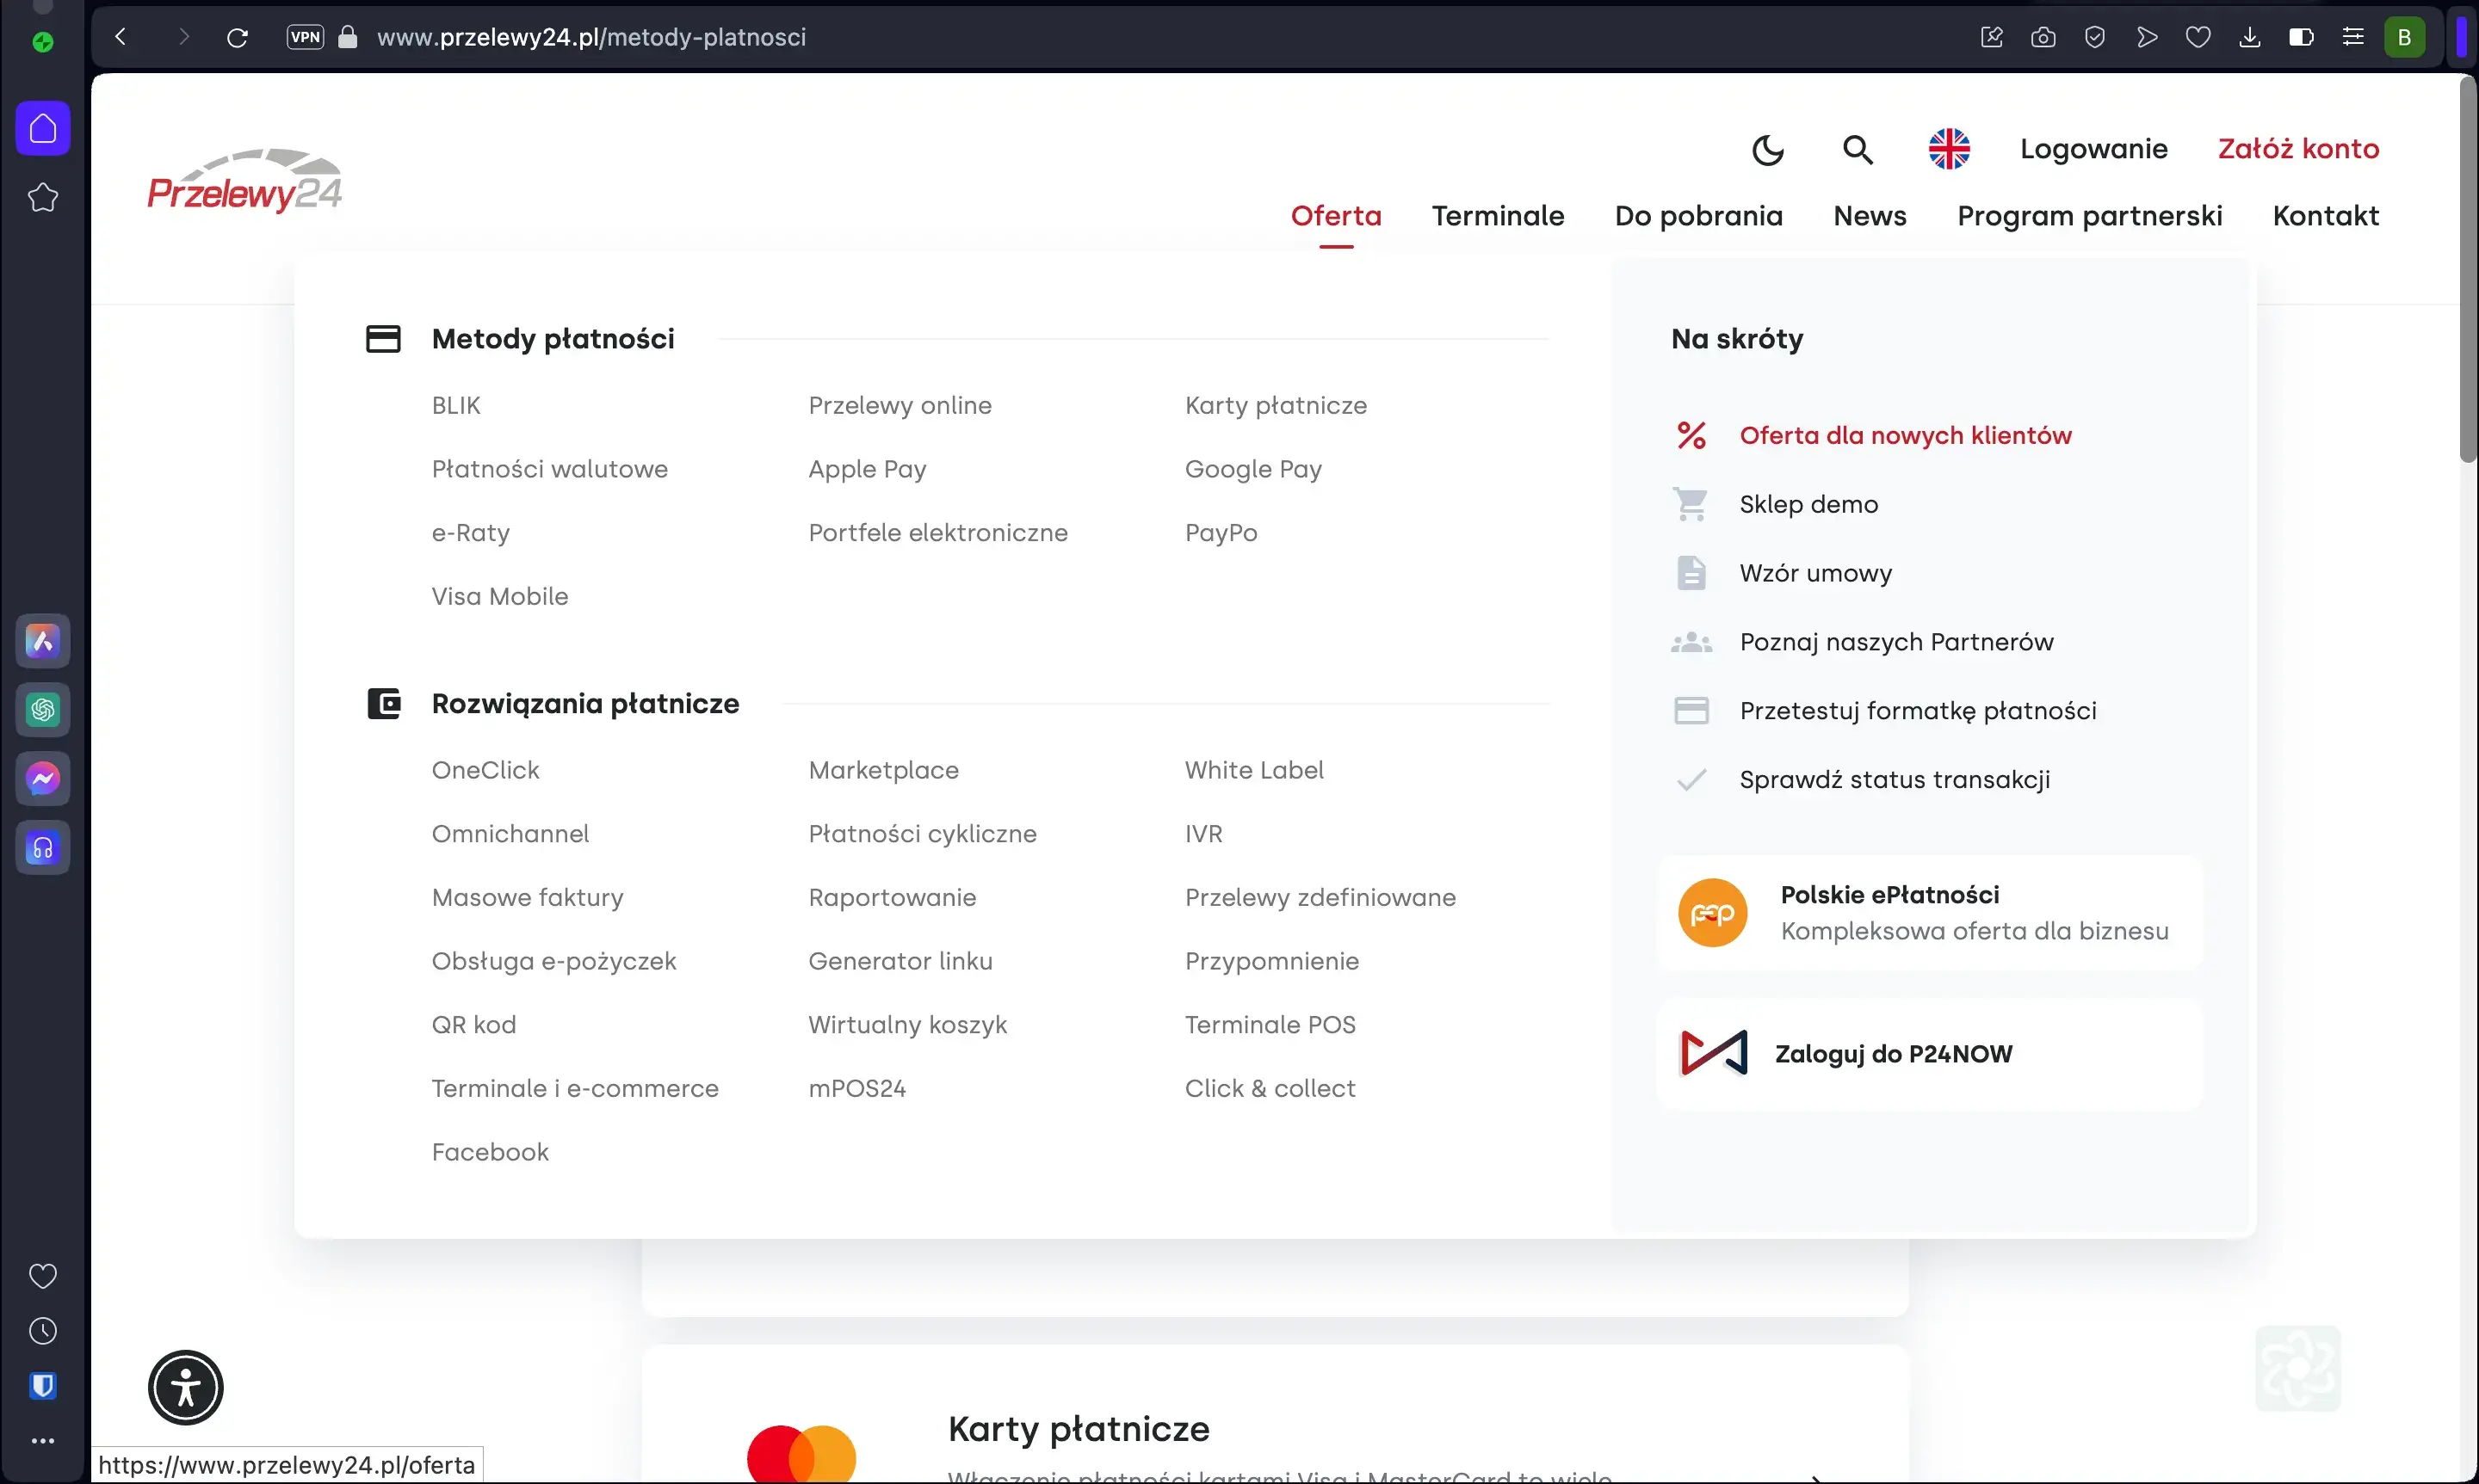Open the downloads toolbar icon
Viewport: 2479px width, 1484px height.
(x=2250, y=37)
